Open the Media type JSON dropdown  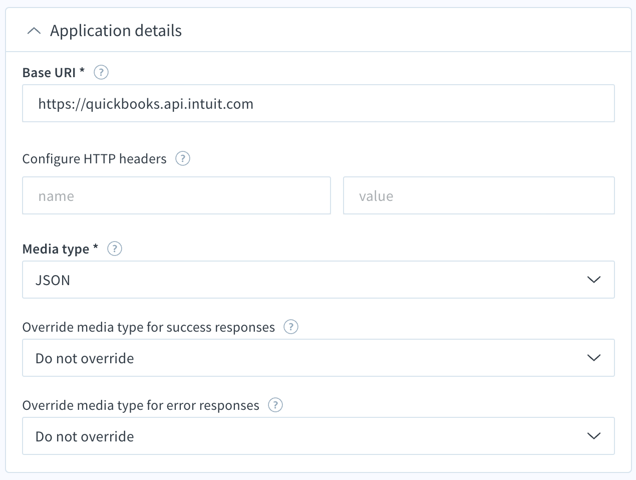[319, 280]
